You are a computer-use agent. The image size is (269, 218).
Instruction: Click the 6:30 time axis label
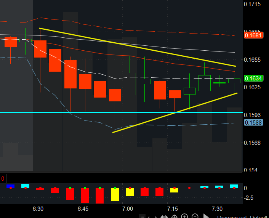pyautogui.click(x=38, y=209)
